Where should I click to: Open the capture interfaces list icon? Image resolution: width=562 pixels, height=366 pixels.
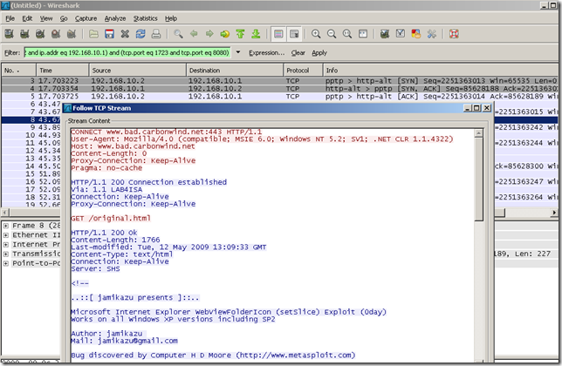point(9,34)
